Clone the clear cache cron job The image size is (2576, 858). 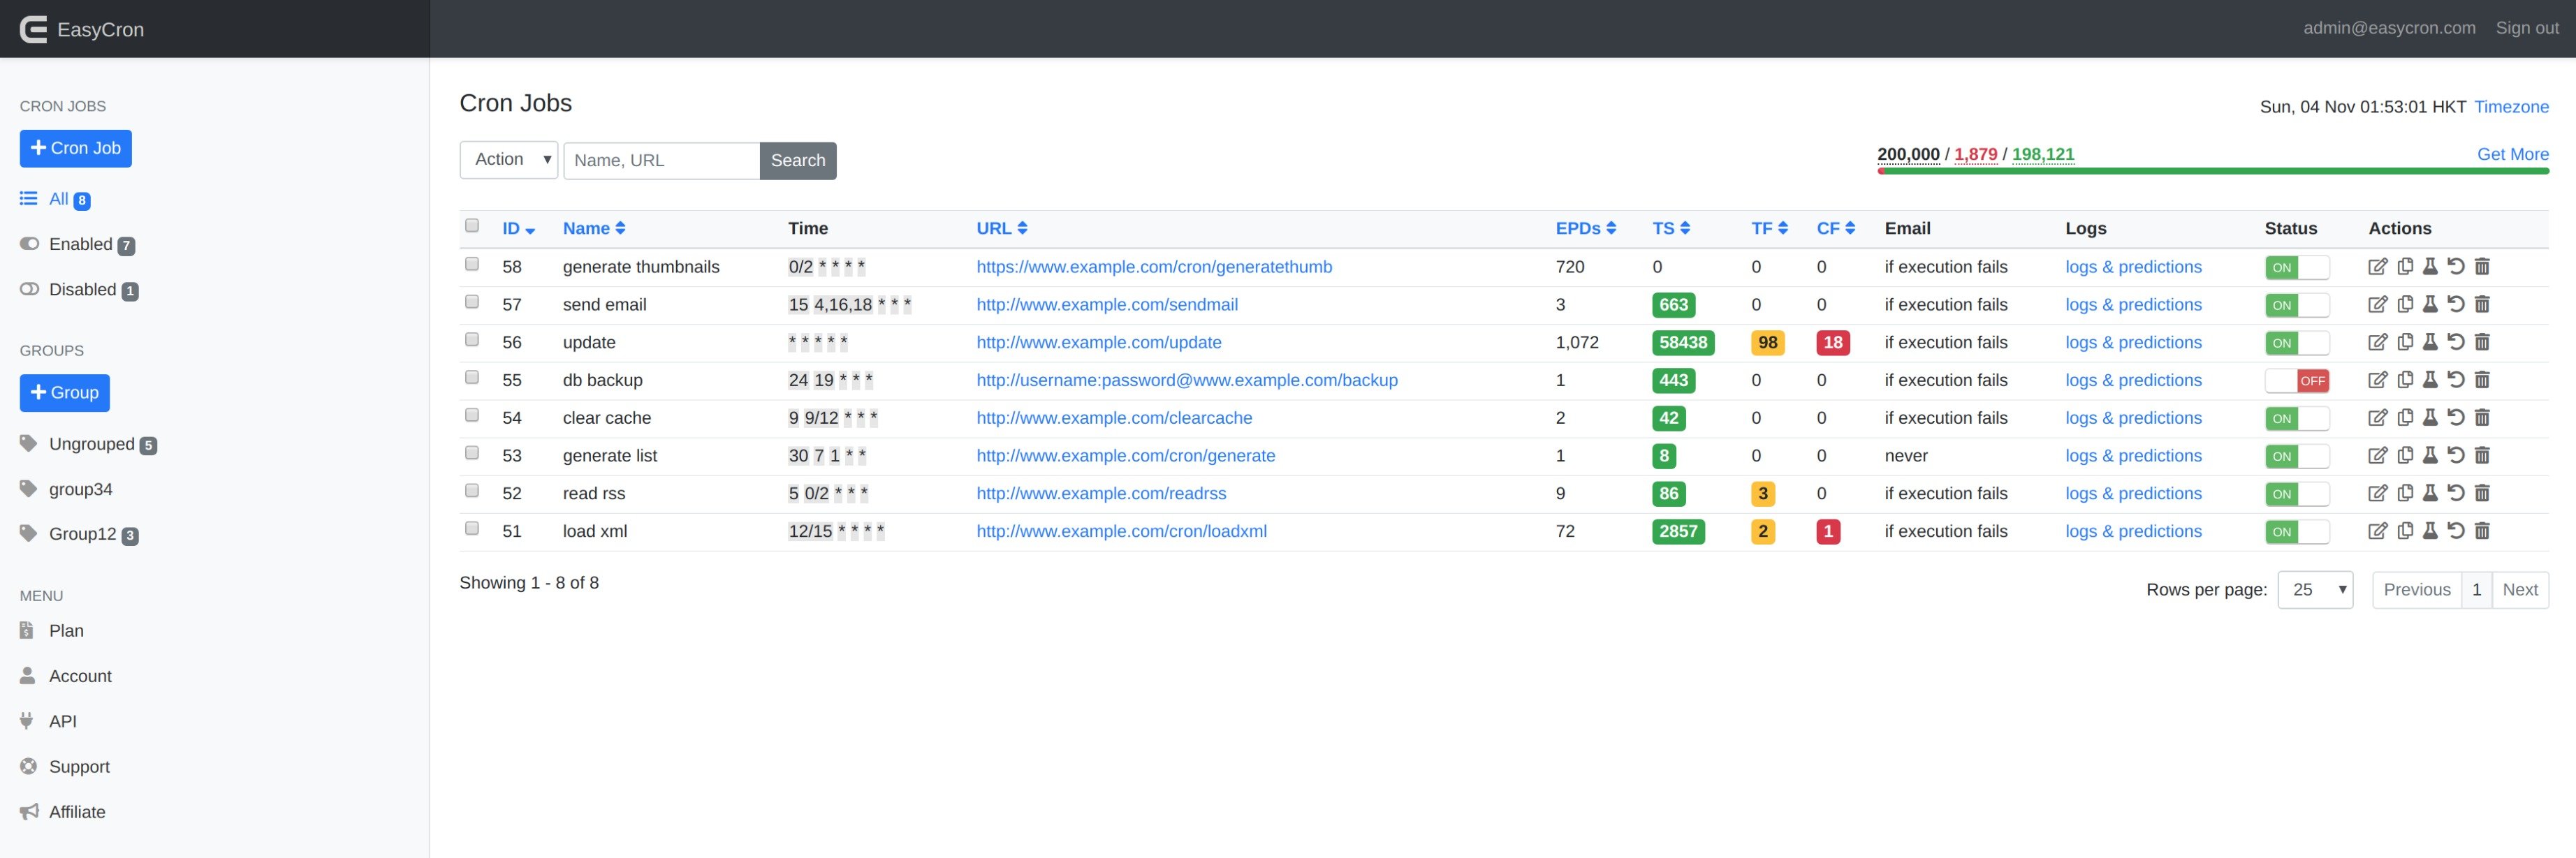(2405, 418)
